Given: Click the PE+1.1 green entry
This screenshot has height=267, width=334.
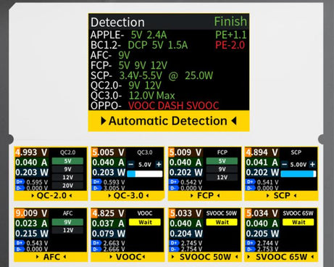Looking at the screenshot, I should [231, 35].
